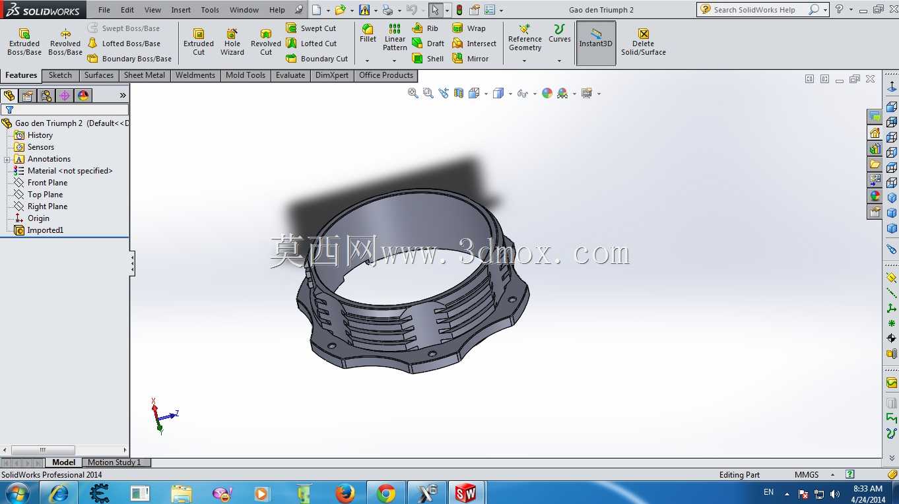Click the Zoom to Fit icon

click(x=413, y=94)
